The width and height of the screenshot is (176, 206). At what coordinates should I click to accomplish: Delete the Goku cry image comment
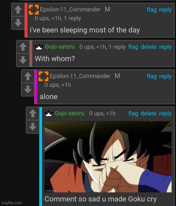coord(149,114)
